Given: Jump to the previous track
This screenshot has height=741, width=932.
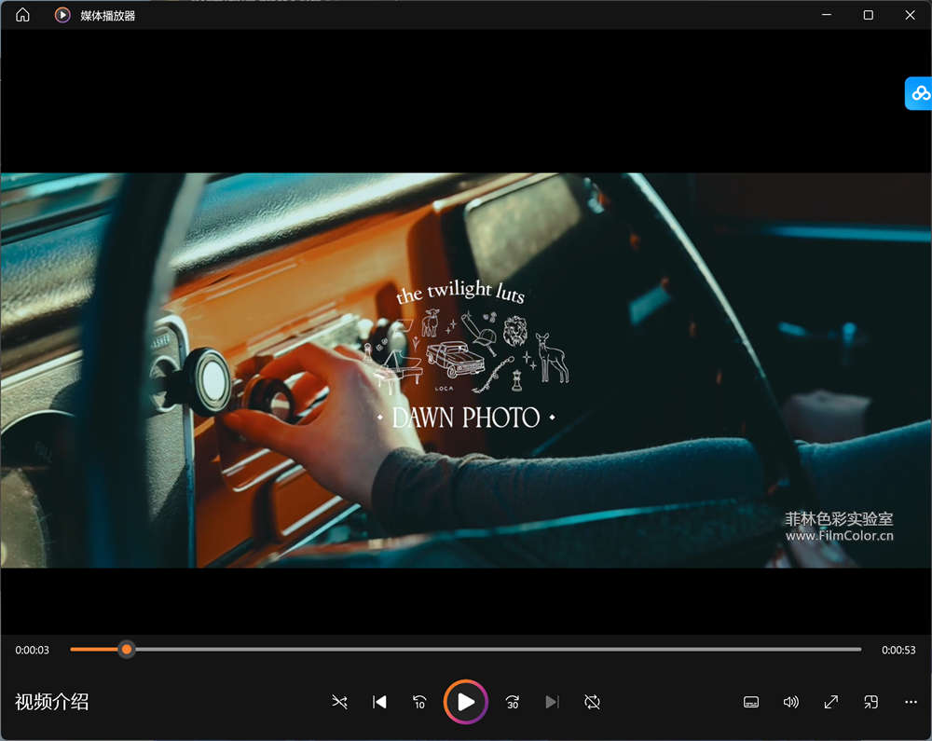Looking at the screenshot, I should tap(379, 702).
